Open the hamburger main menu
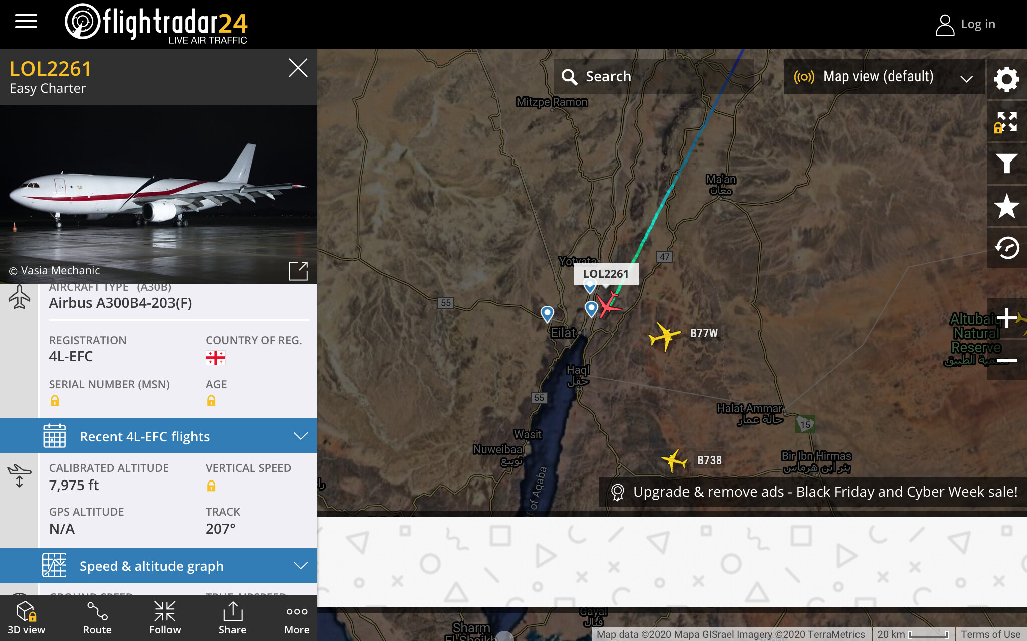 [x=26, y=22]
